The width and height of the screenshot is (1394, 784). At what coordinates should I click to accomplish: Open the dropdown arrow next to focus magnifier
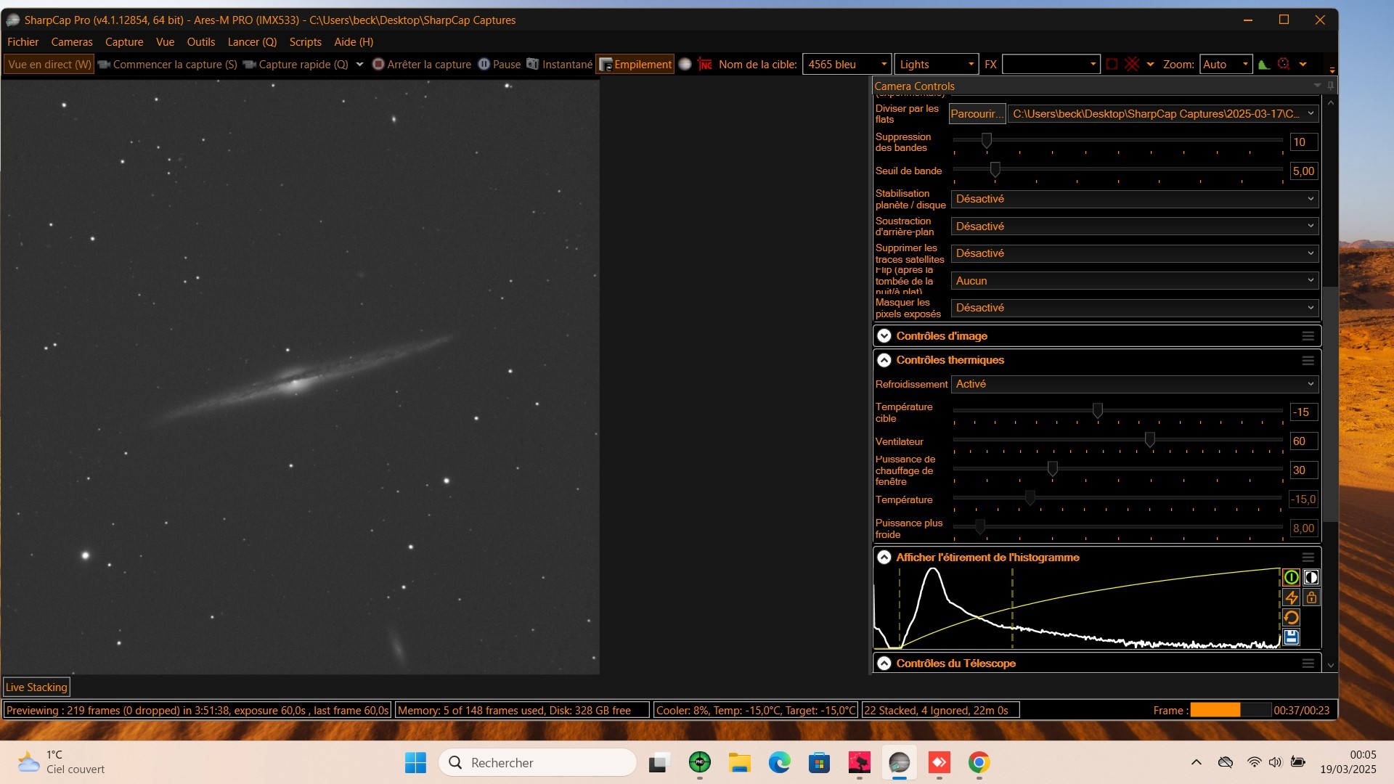coord(1303,64)
